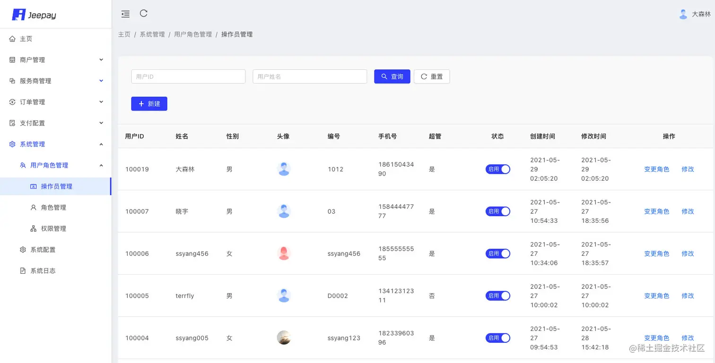Click the gear icon beside 系统配置
The width and height of the screenshot is (715, 363).
pos(23,250)
